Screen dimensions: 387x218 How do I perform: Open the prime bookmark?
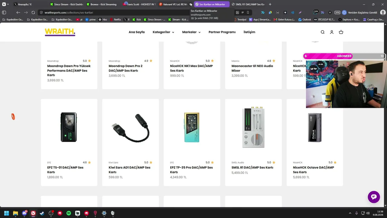tap(90, 20)
